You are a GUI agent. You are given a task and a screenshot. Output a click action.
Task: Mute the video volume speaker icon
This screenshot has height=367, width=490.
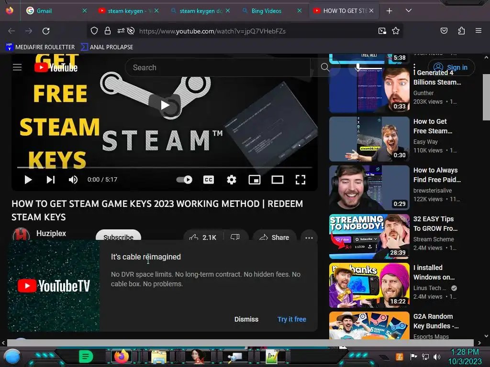(x=73, y=180)
